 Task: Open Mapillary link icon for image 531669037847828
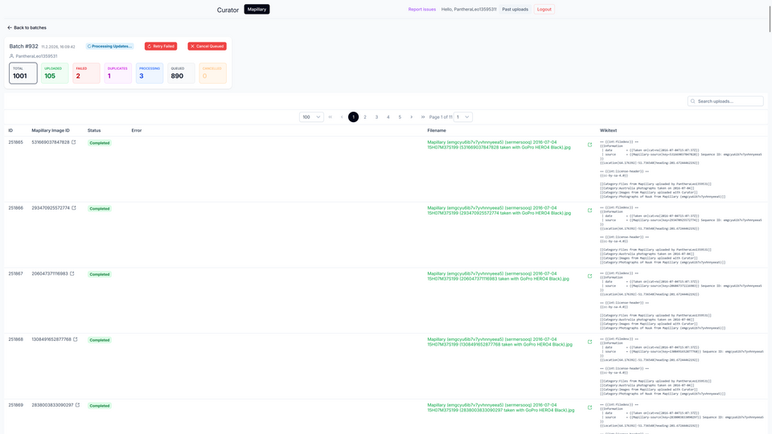(x=74, y=142)
